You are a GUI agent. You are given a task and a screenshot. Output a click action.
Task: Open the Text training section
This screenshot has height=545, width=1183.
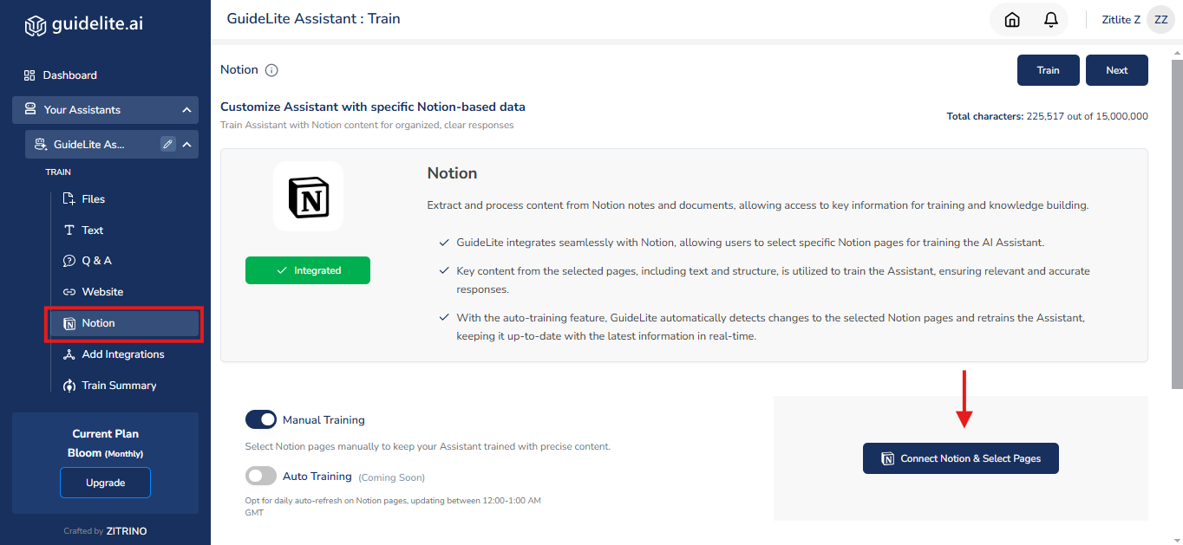coord(92,230)
